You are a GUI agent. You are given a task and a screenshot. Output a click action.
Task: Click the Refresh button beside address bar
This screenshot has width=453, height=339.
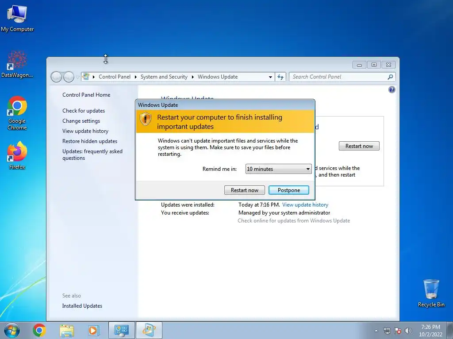pos(280,77)
